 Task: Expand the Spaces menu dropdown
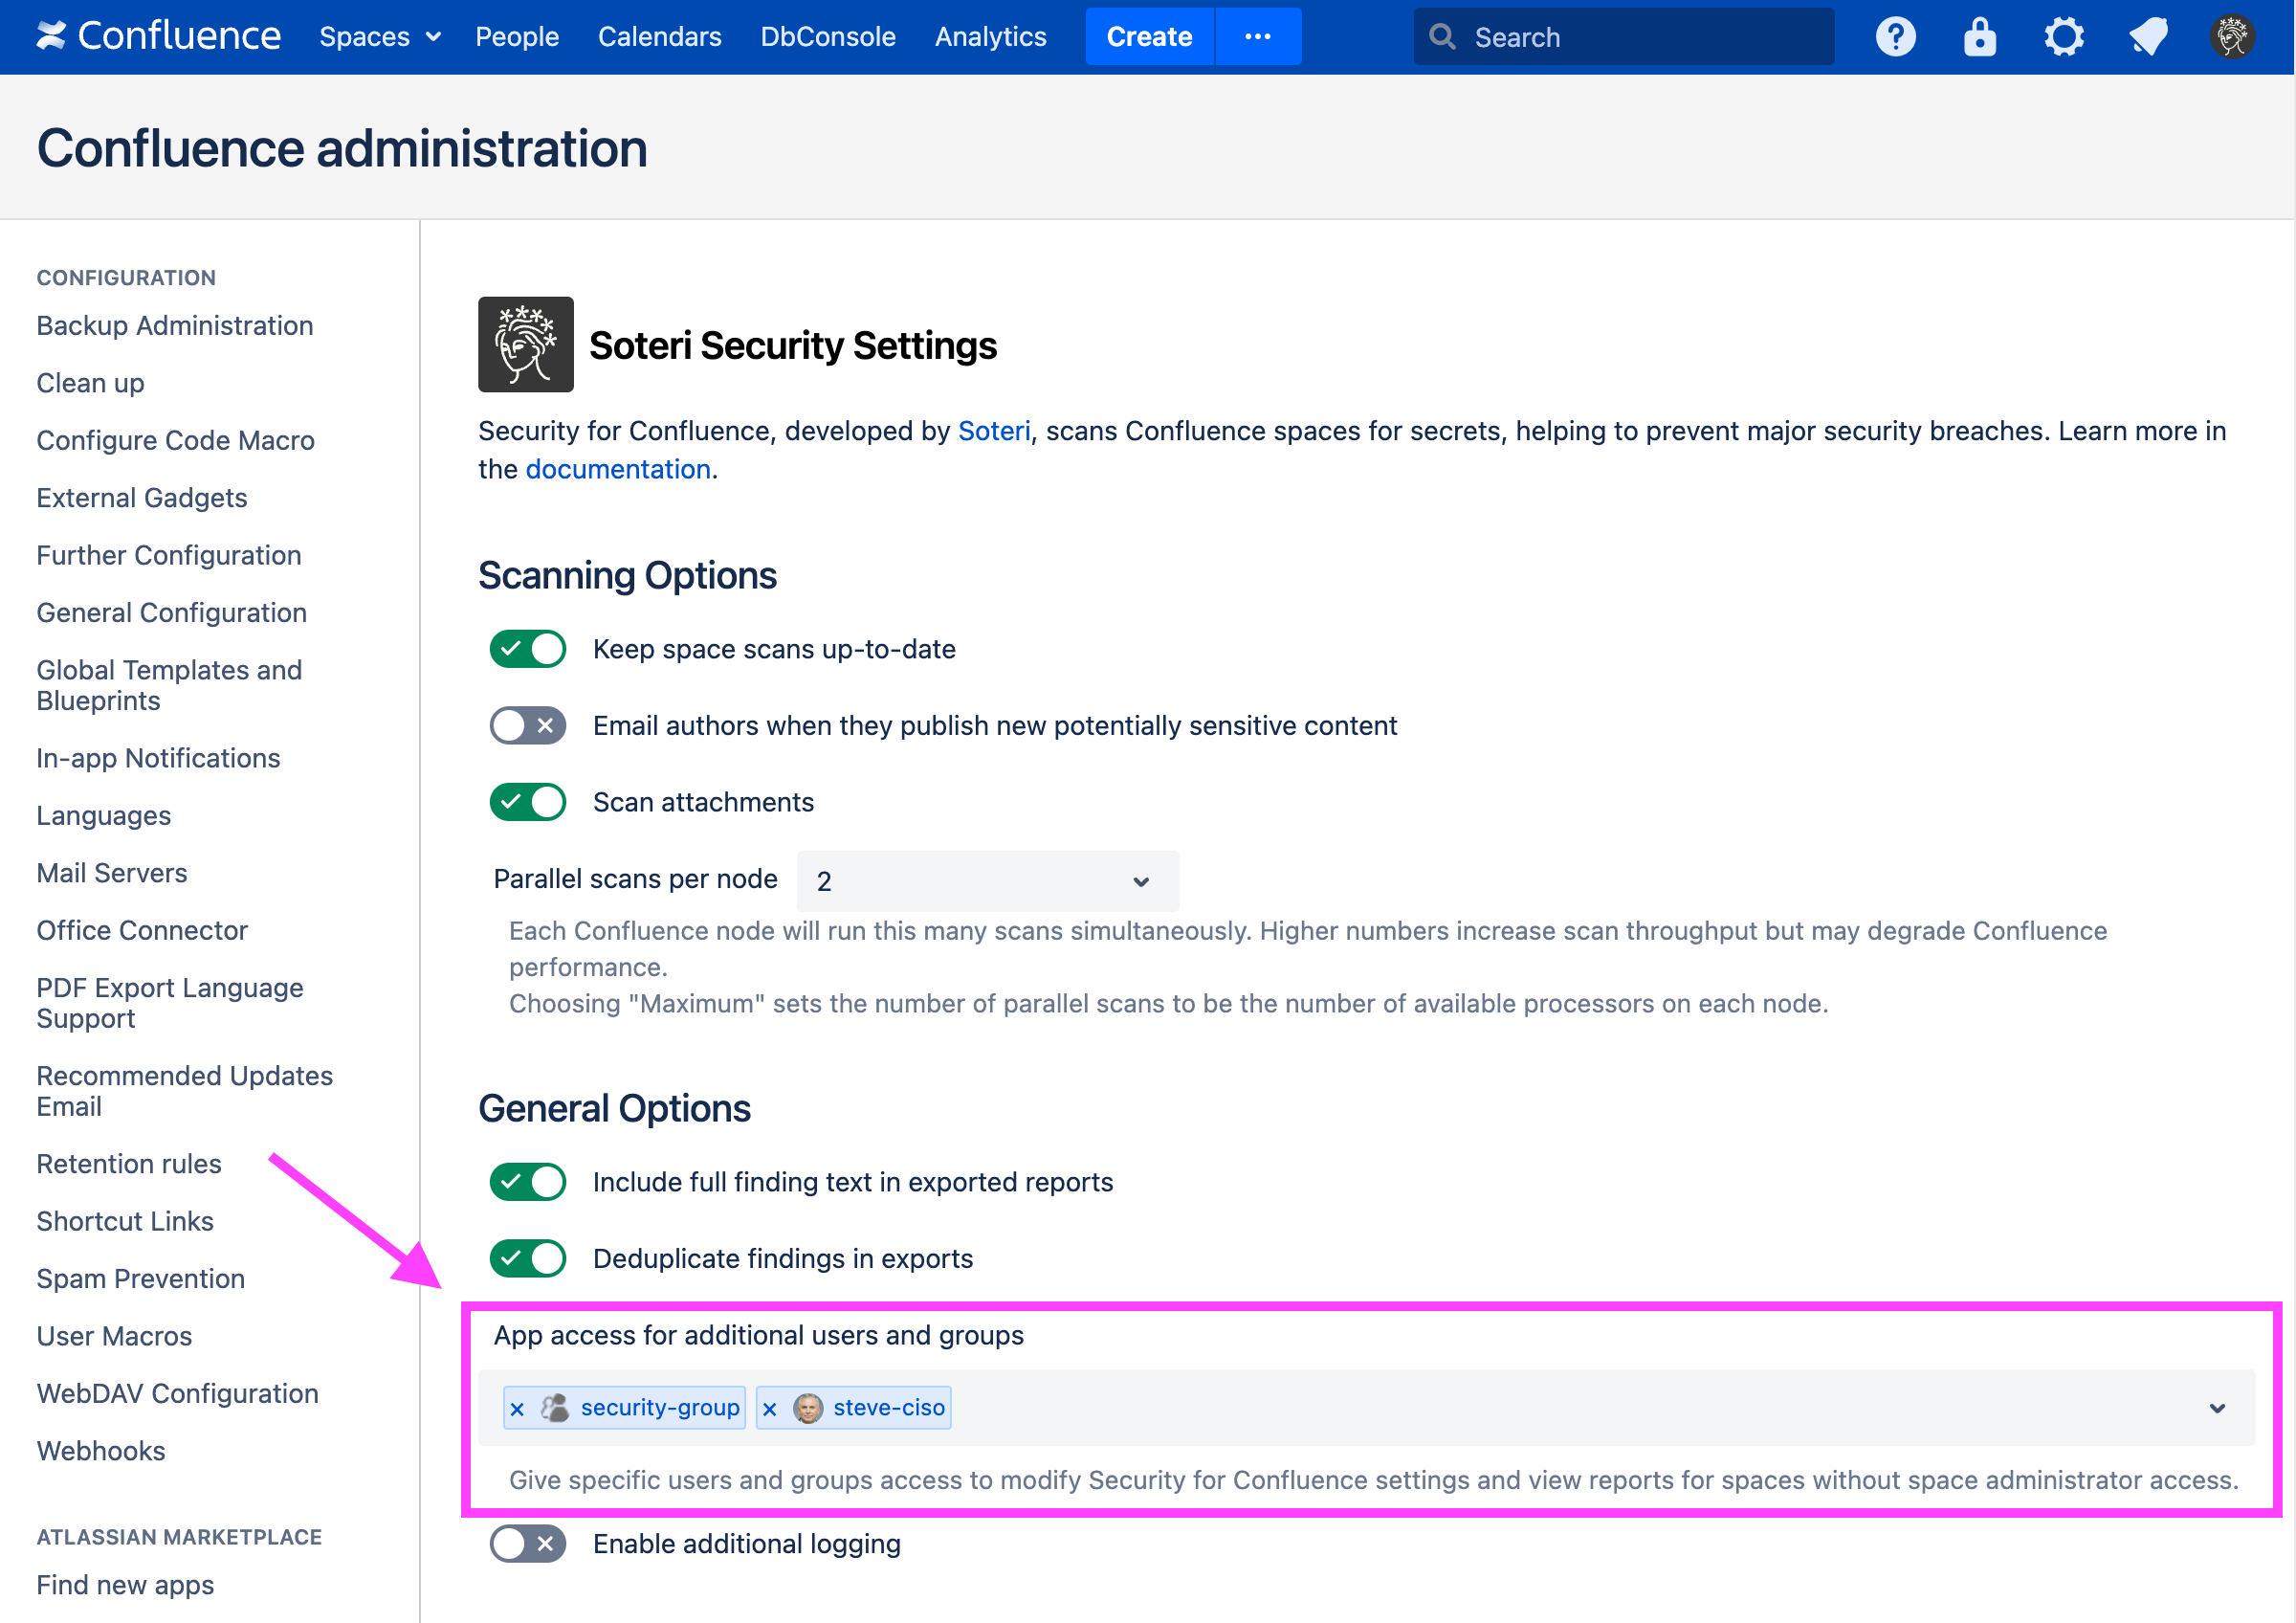pos(379,37)
